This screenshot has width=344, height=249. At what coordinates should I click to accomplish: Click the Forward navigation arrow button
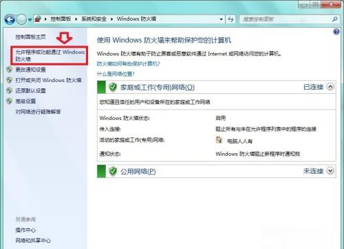pyautogui.click(x=22, y=19)
